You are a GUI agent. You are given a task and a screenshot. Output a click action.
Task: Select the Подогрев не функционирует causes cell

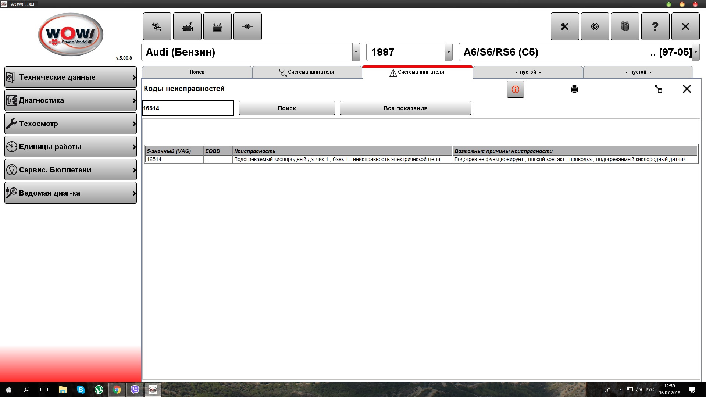575,159
